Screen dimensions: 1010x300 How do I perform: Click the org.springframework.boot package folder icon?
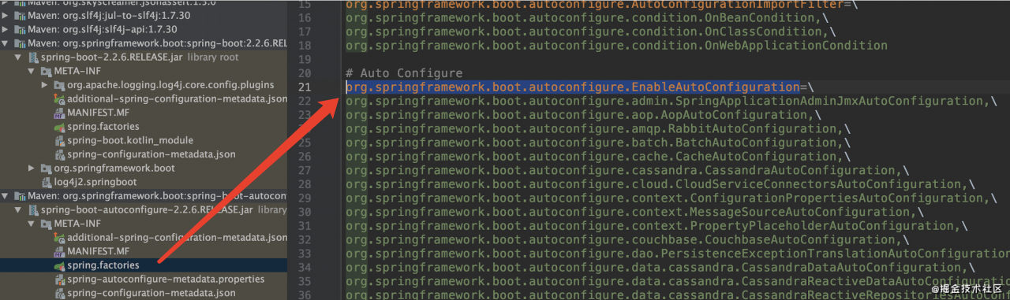[46, 168]
